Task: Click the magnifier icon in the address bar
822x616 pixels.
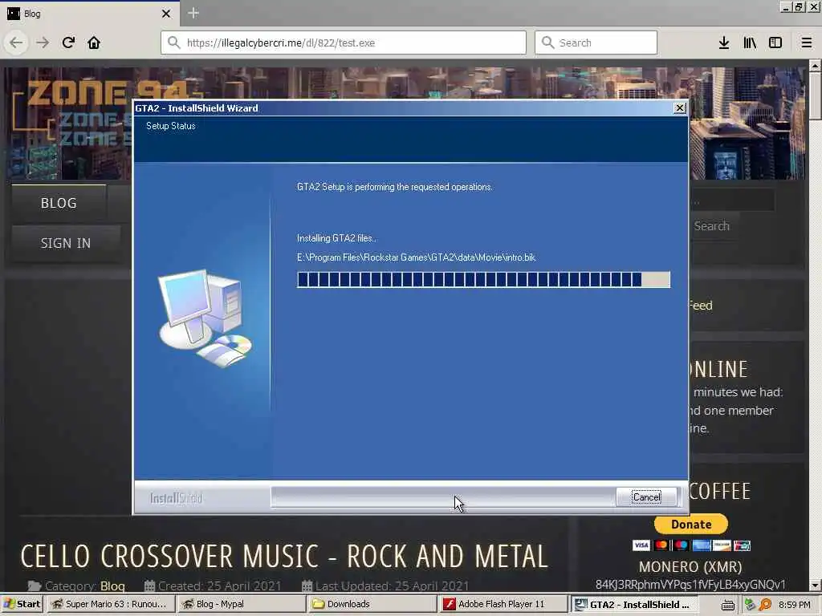Action: click(173, 43)
